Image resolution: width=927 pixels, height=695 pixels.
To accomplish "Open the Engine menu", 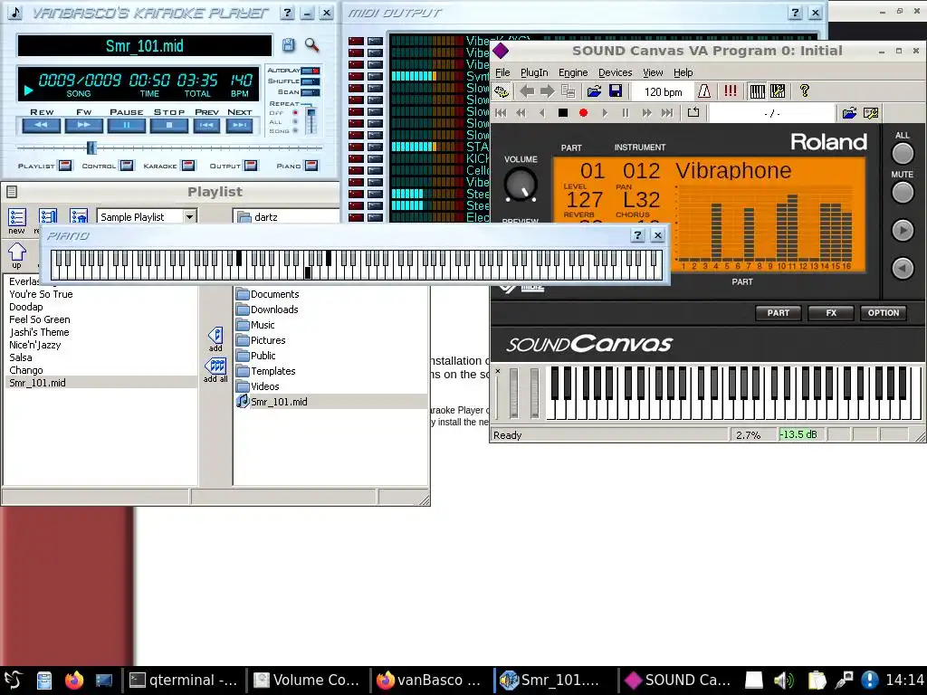I will (573, 72).
